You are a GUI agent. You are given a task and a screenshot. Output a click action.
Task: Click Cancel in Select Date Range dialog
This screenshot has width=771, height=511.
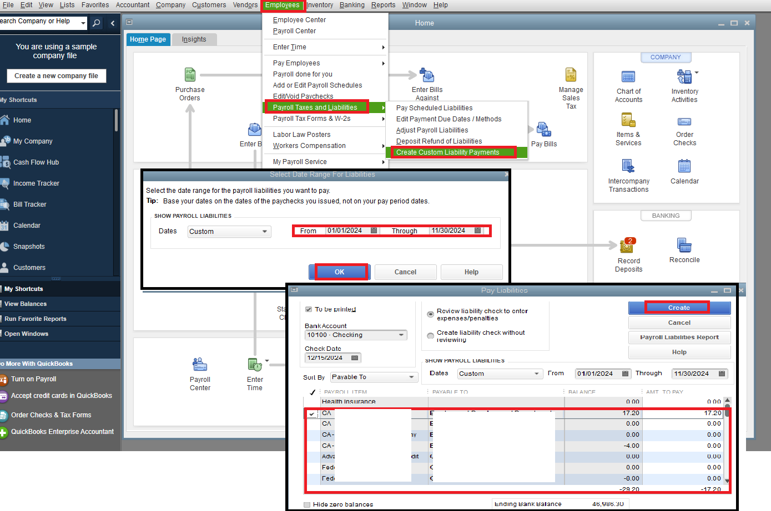click(405, 272)
